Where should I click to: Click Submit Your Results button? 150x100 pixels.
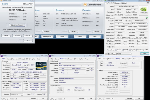(17, 25)
